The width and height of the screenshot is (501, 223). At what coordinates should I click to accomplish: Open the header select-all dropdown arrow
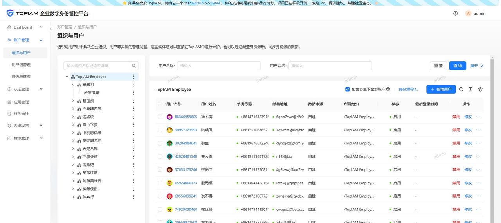(x=164, y=104)
